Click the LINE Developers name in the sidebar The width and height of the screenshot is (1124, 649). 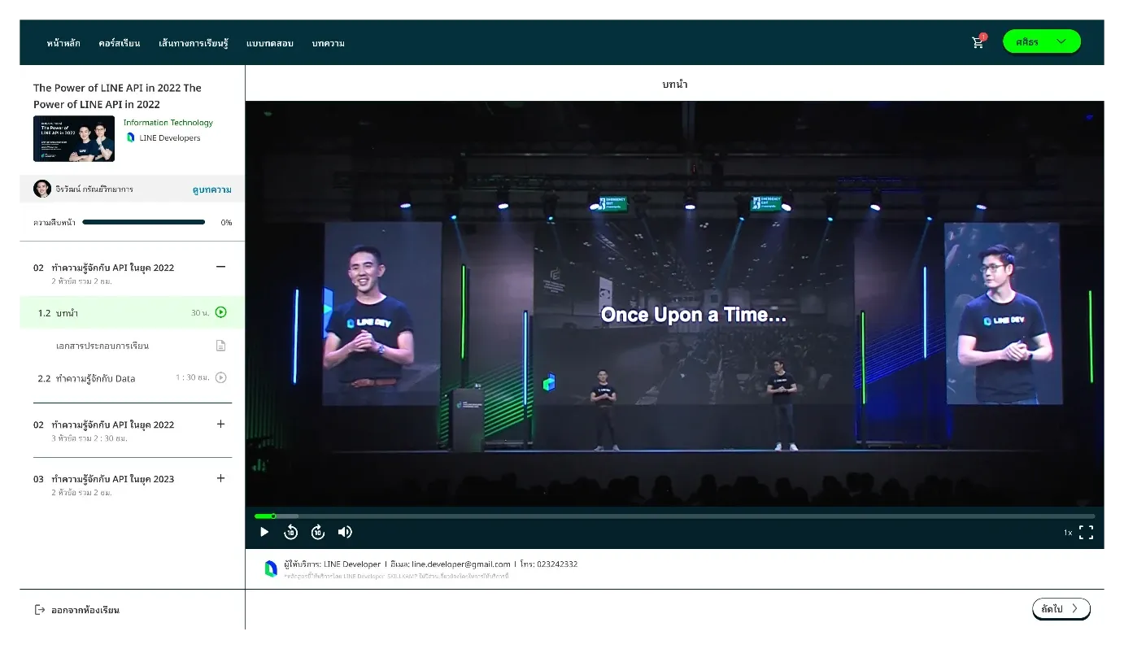170,138
